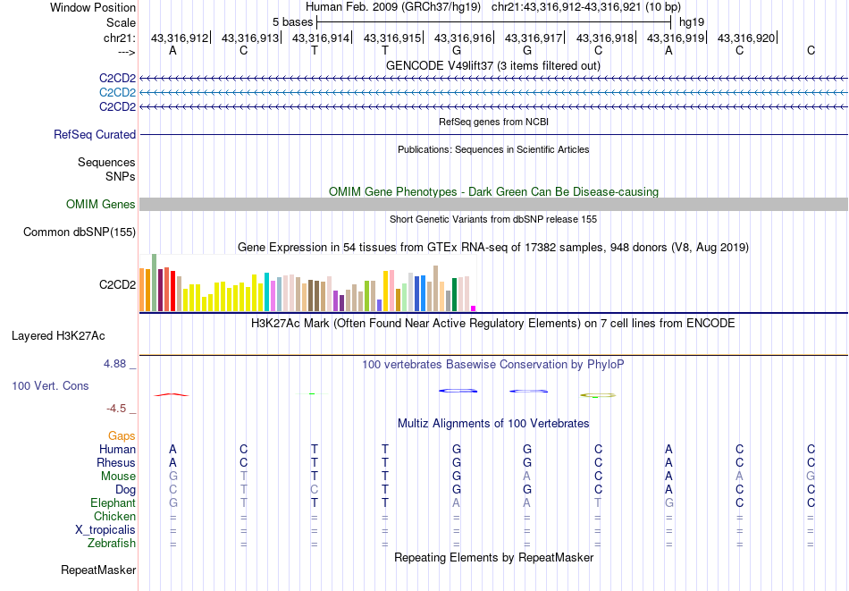Click position label 43,316,916
849x591 pixels.
pos(463,38)
